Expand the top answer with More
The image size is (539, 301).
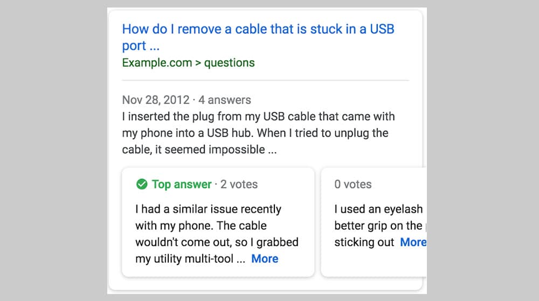265,259
